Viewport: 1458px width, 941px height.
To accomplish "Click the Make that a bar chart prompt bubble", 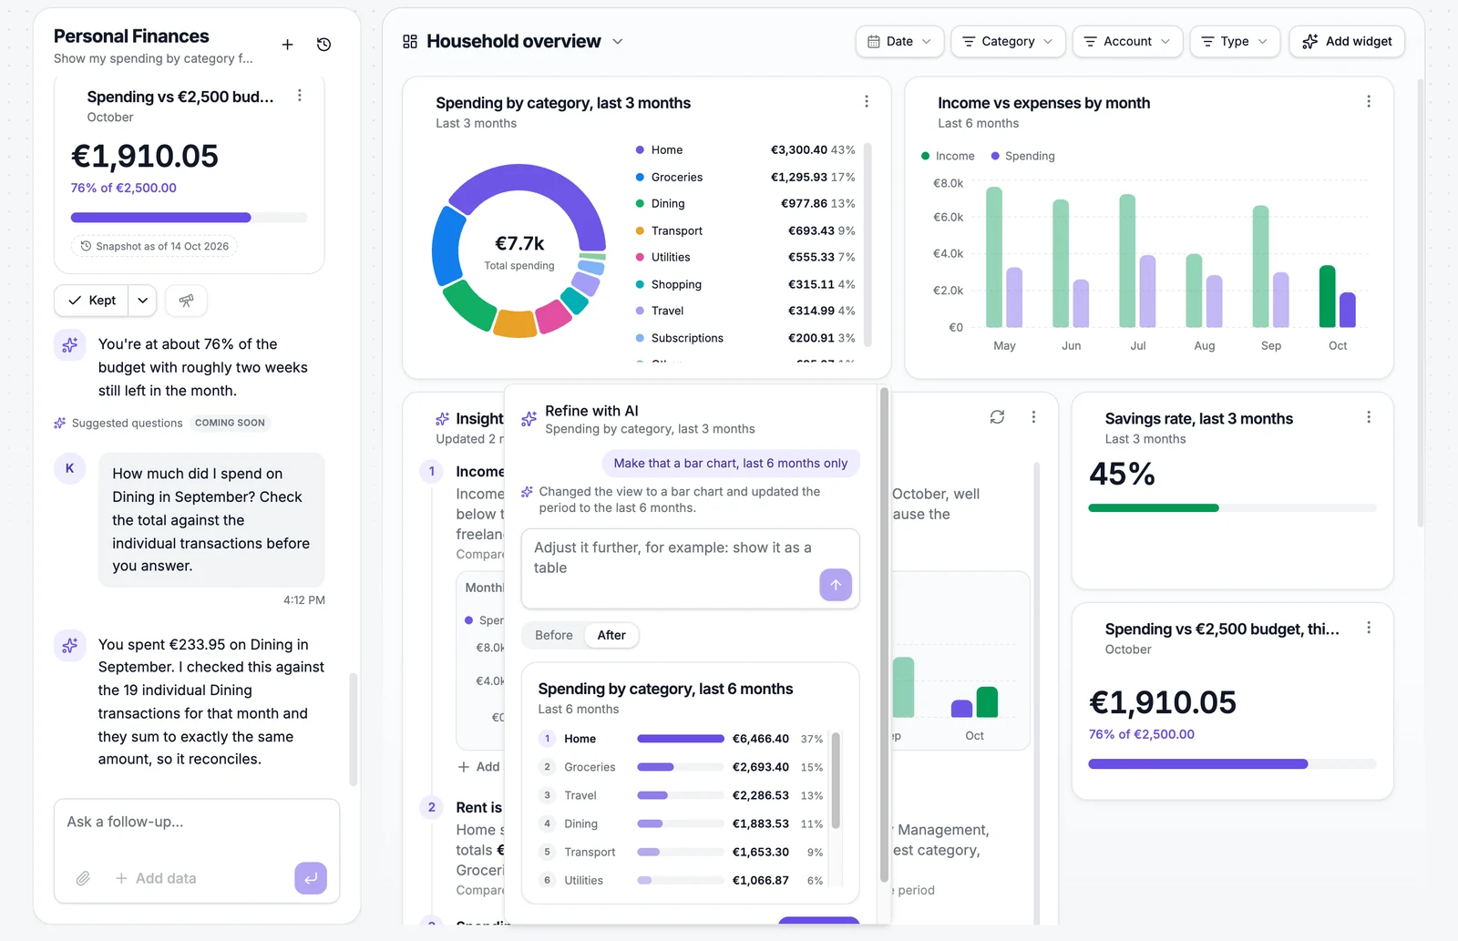I will (731, 464).
